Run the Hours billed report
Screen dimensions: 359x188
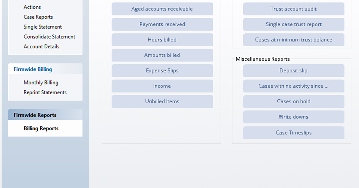click(162, 40)
